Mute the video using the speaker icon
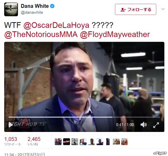Image resolution: width=168 pixels, height=156 pixels. coord(143,125)
